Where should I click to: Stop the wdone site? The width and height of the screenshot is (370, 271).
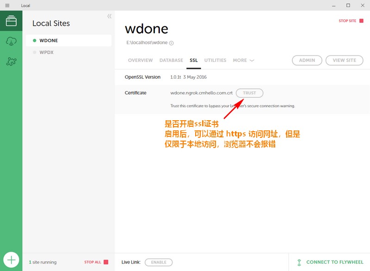pos(351,21)
